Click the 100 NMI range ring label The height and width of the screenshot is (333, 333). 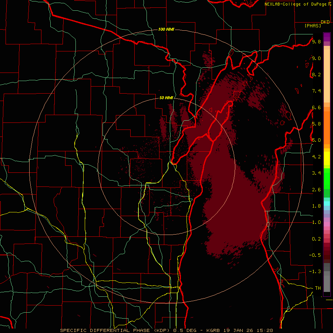(x=166, y=29)
